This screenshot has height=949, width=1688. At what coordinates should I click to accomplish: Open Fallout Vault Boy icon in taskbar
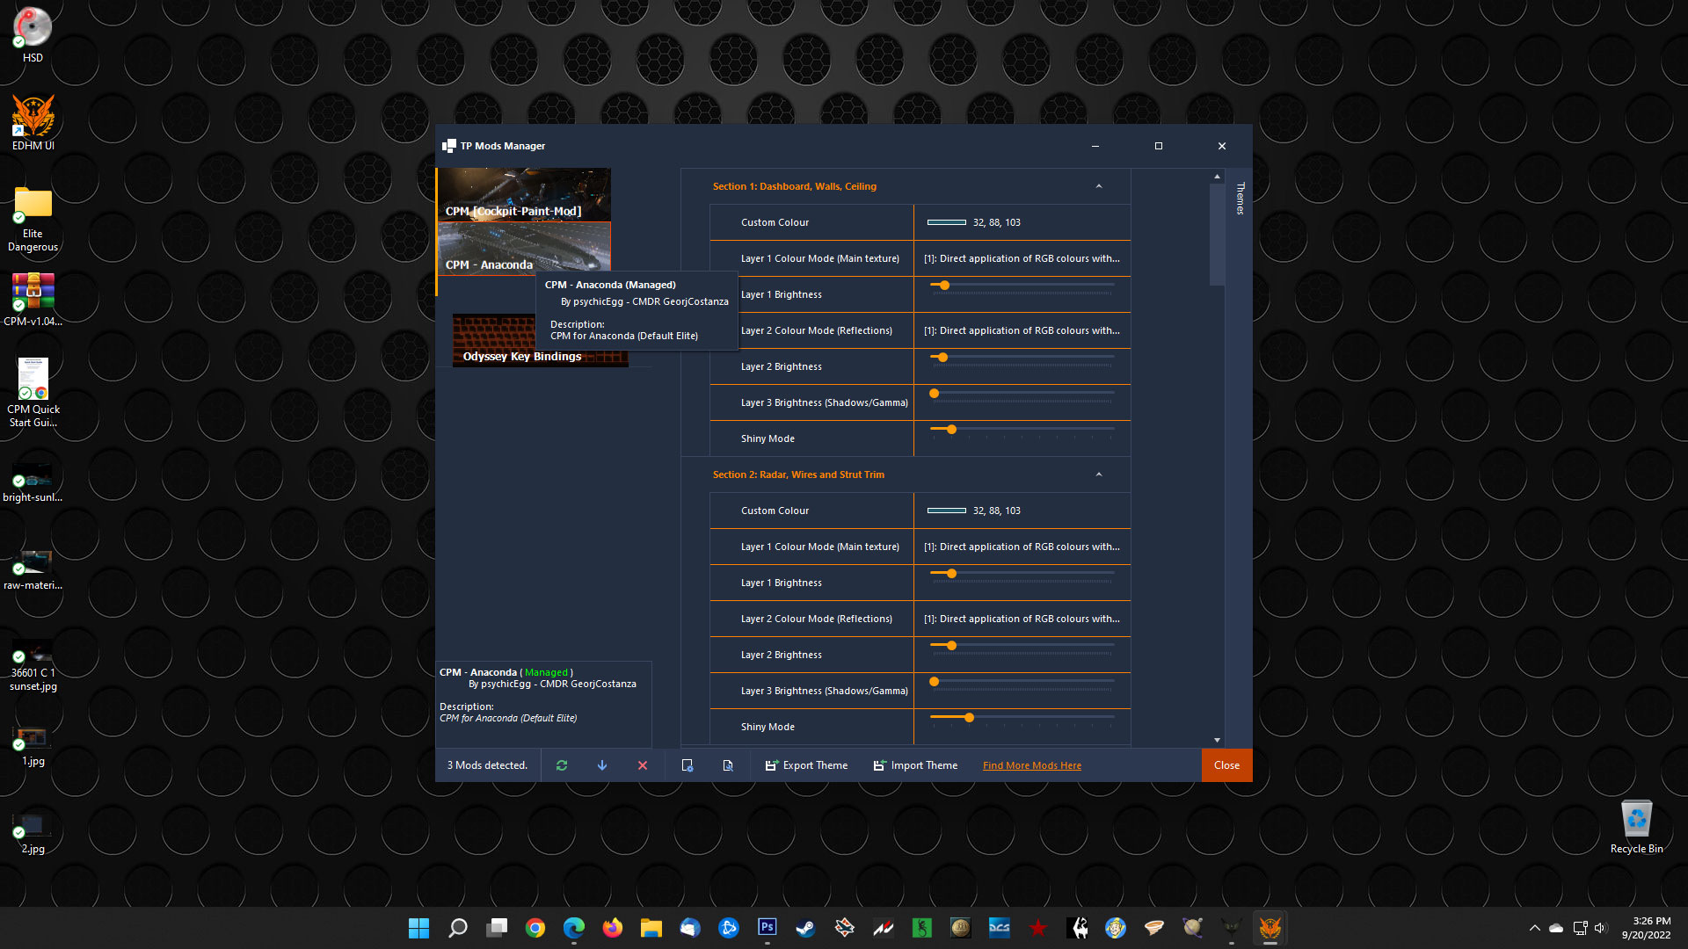pyautogui.click(x=1116, y=928)
